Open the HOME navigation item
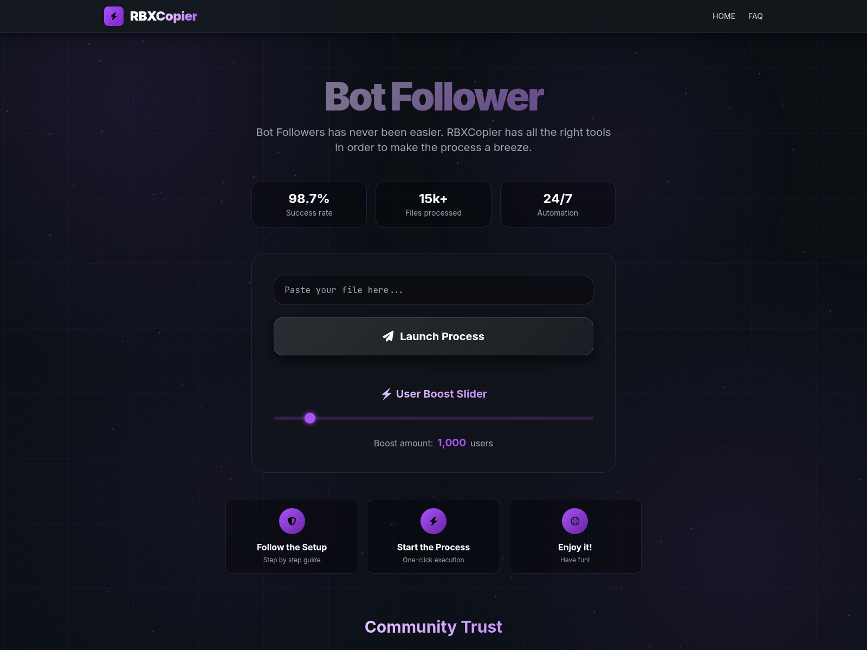Image resolution: width=867 pixels, height=650 pixels. 723,16
